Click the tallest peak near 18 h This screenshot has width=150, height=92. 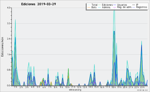114,8
